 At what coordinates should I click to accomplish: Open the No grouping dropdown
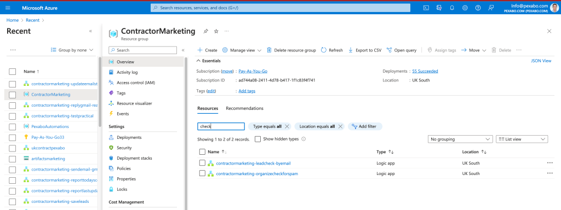click(460, 139)
